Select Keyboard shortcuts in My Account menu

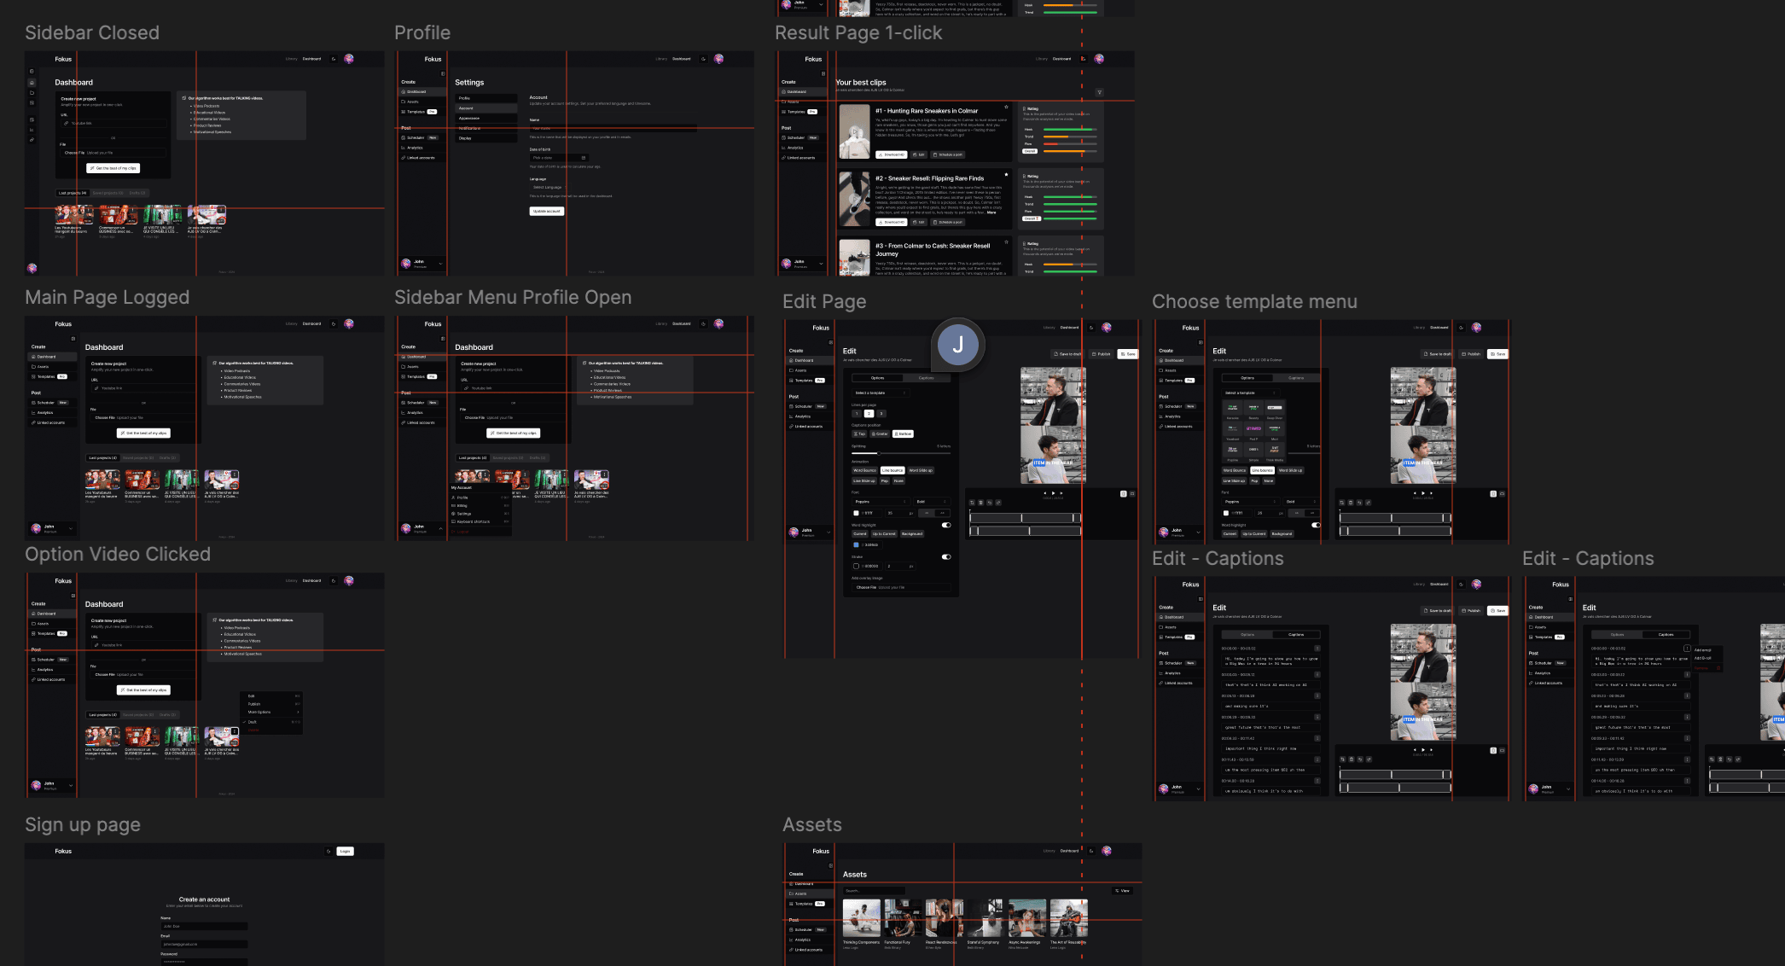[480, 521]
